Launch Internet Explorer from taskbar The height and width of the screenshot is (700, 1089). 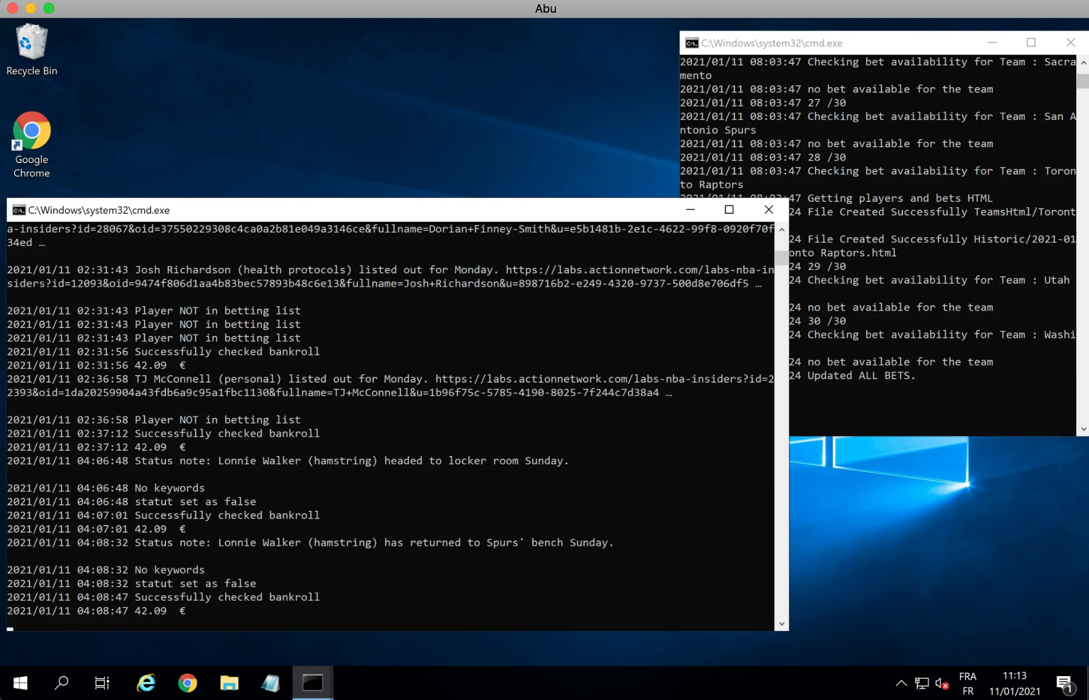point(146,683)
